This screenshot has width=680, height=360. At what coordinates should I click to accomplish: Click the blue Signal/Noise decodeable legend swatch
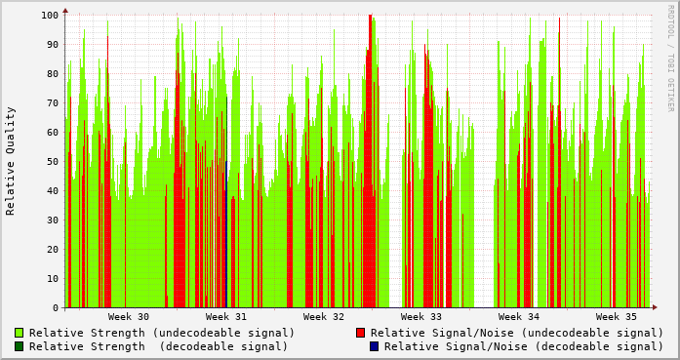pyautogui.click(x=374, y=346)
